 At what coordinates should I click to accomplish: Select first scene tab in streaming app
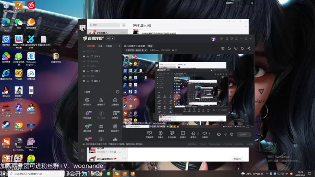[91, 46]
